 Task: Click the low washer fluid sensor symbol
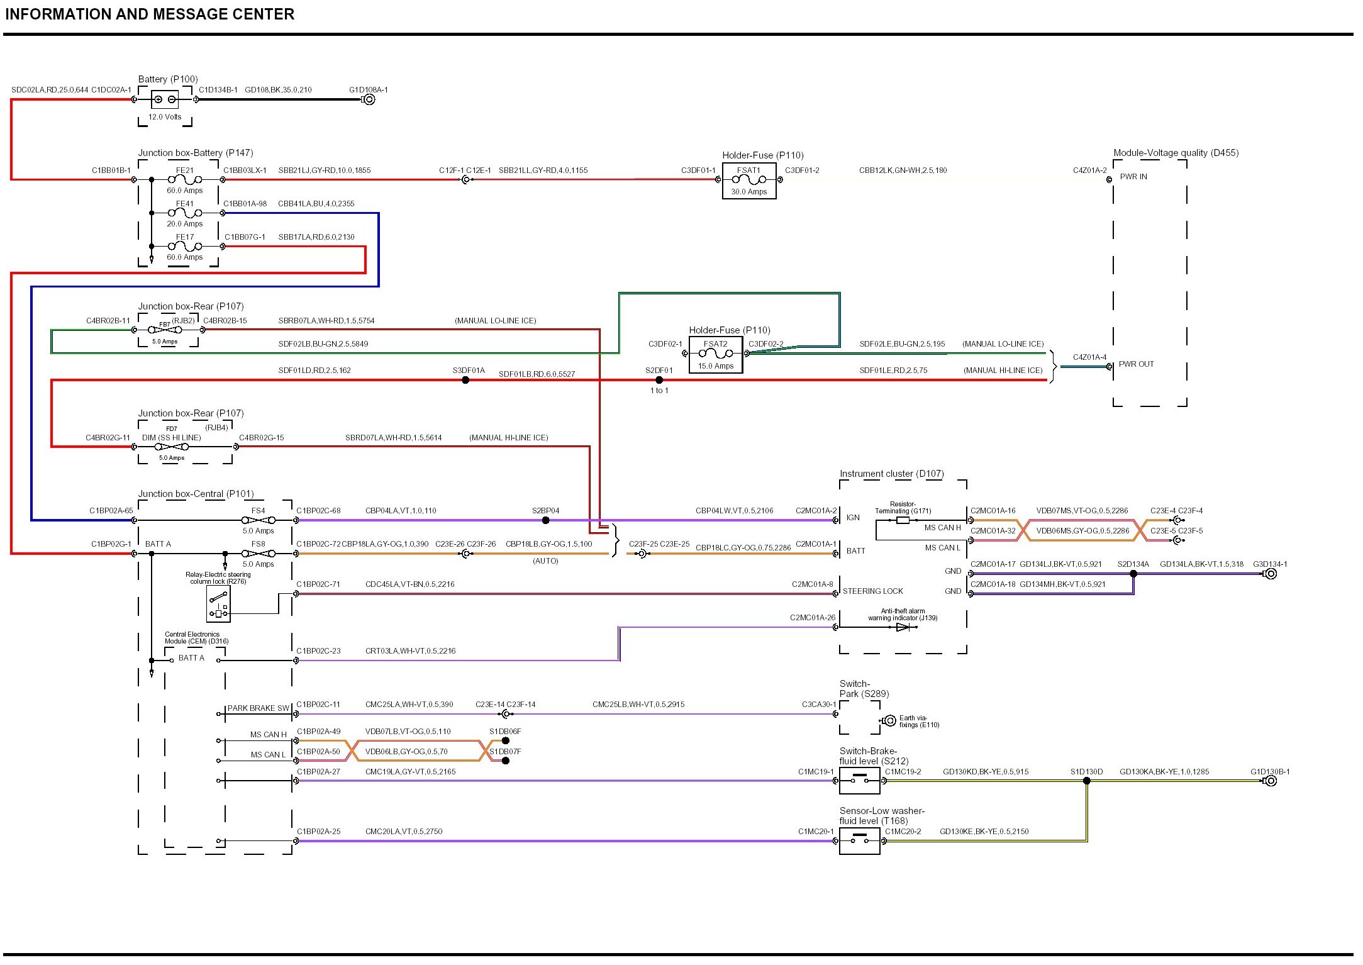click(x=859, y=840)
